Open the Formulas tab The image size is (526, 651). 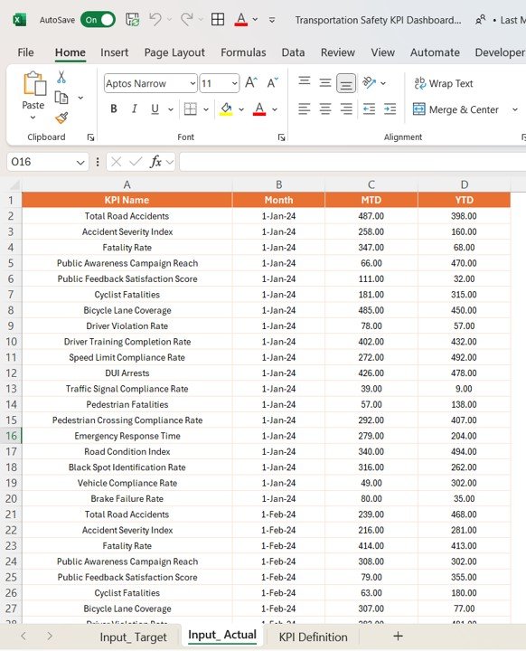coord(243,52)
